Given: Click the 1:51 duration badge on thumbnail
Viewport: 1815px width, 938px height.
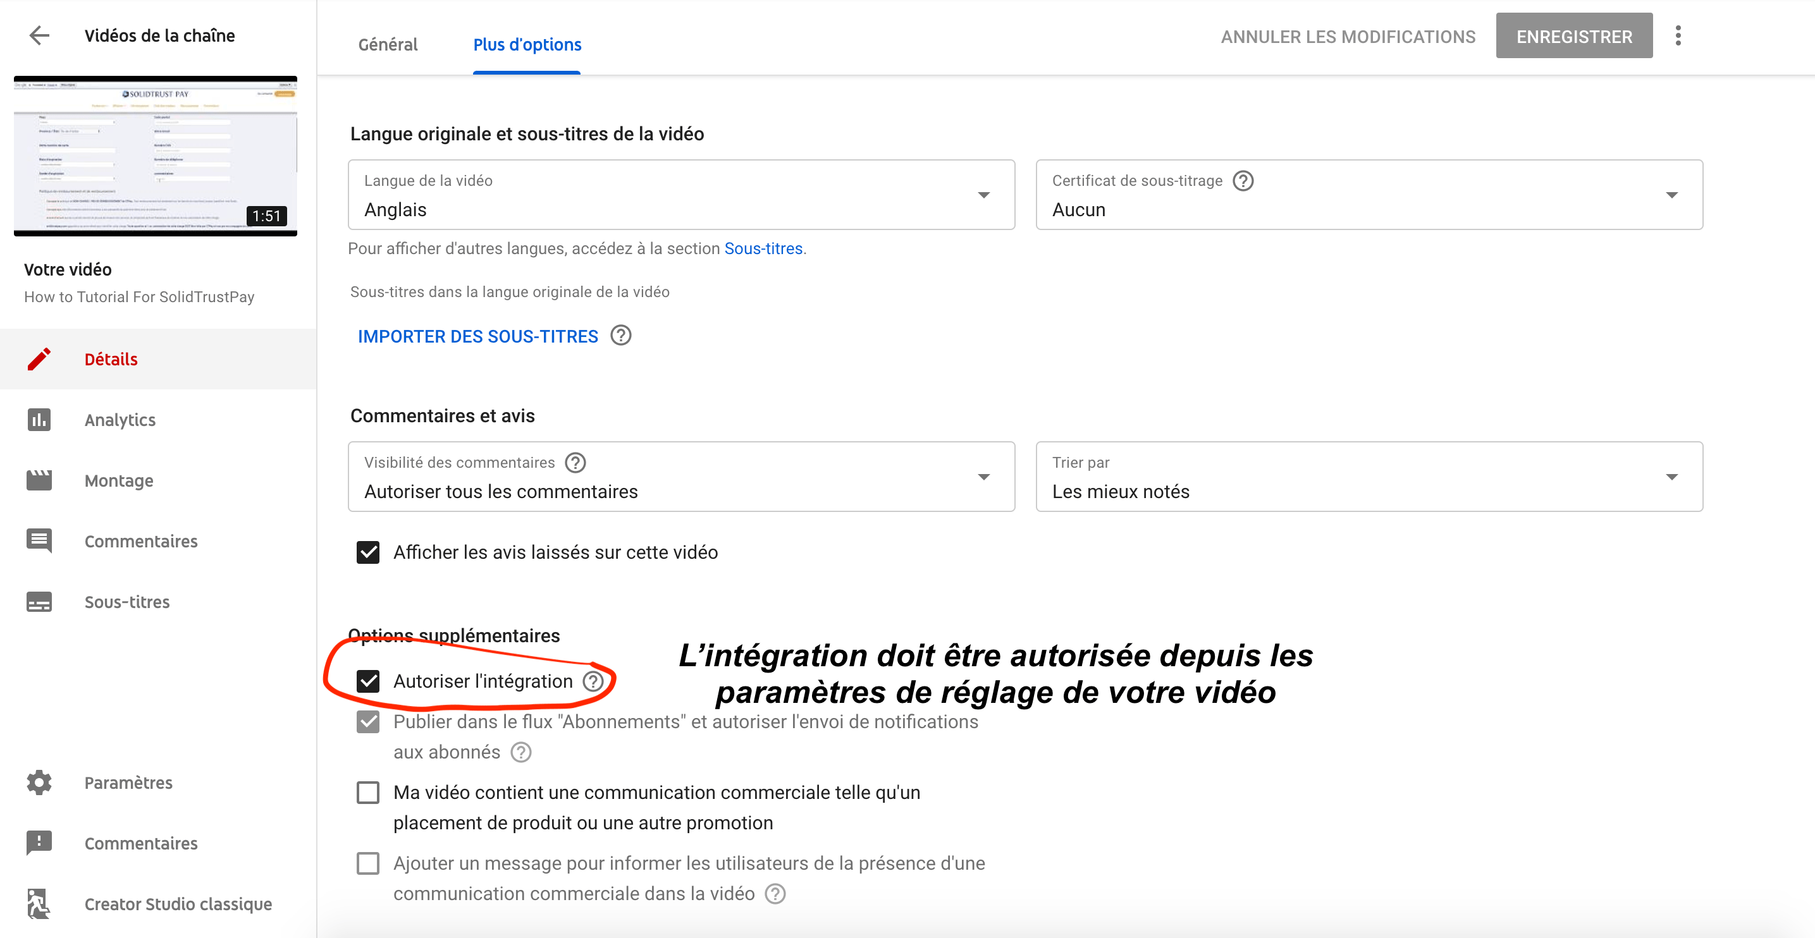Looking at the screenshot, I should point(266,216).
